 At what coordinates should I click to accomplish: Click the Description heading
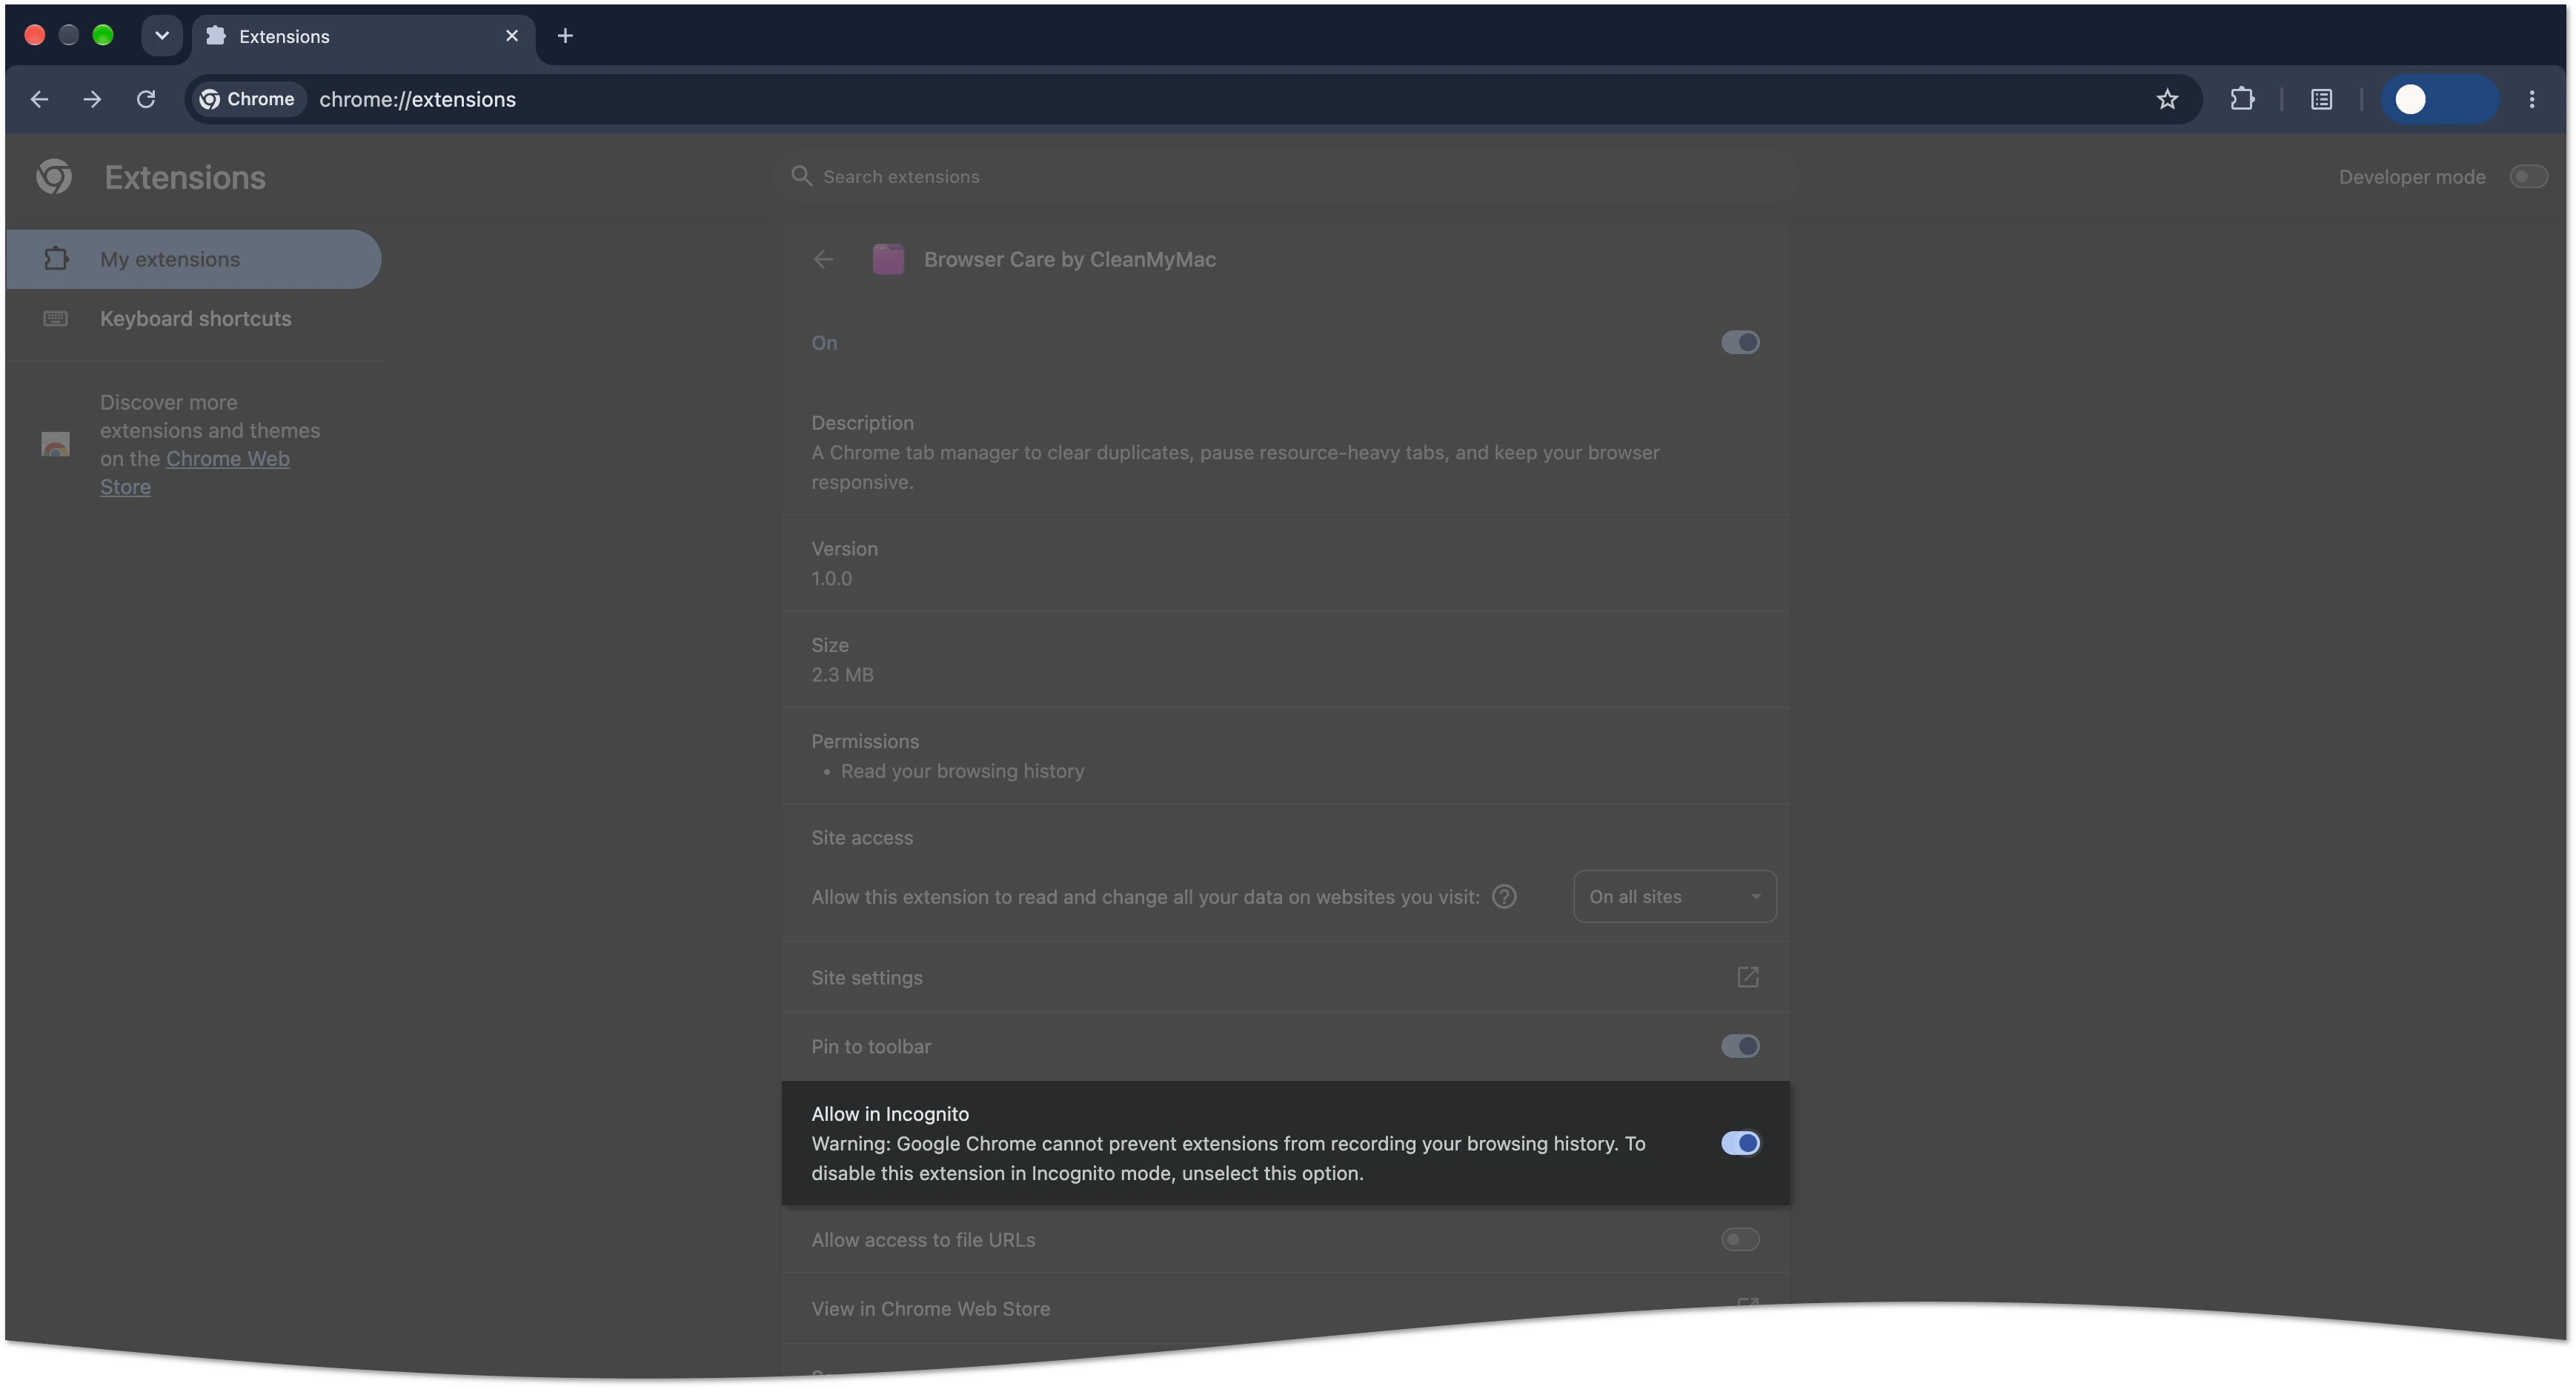tap(862, 423)
